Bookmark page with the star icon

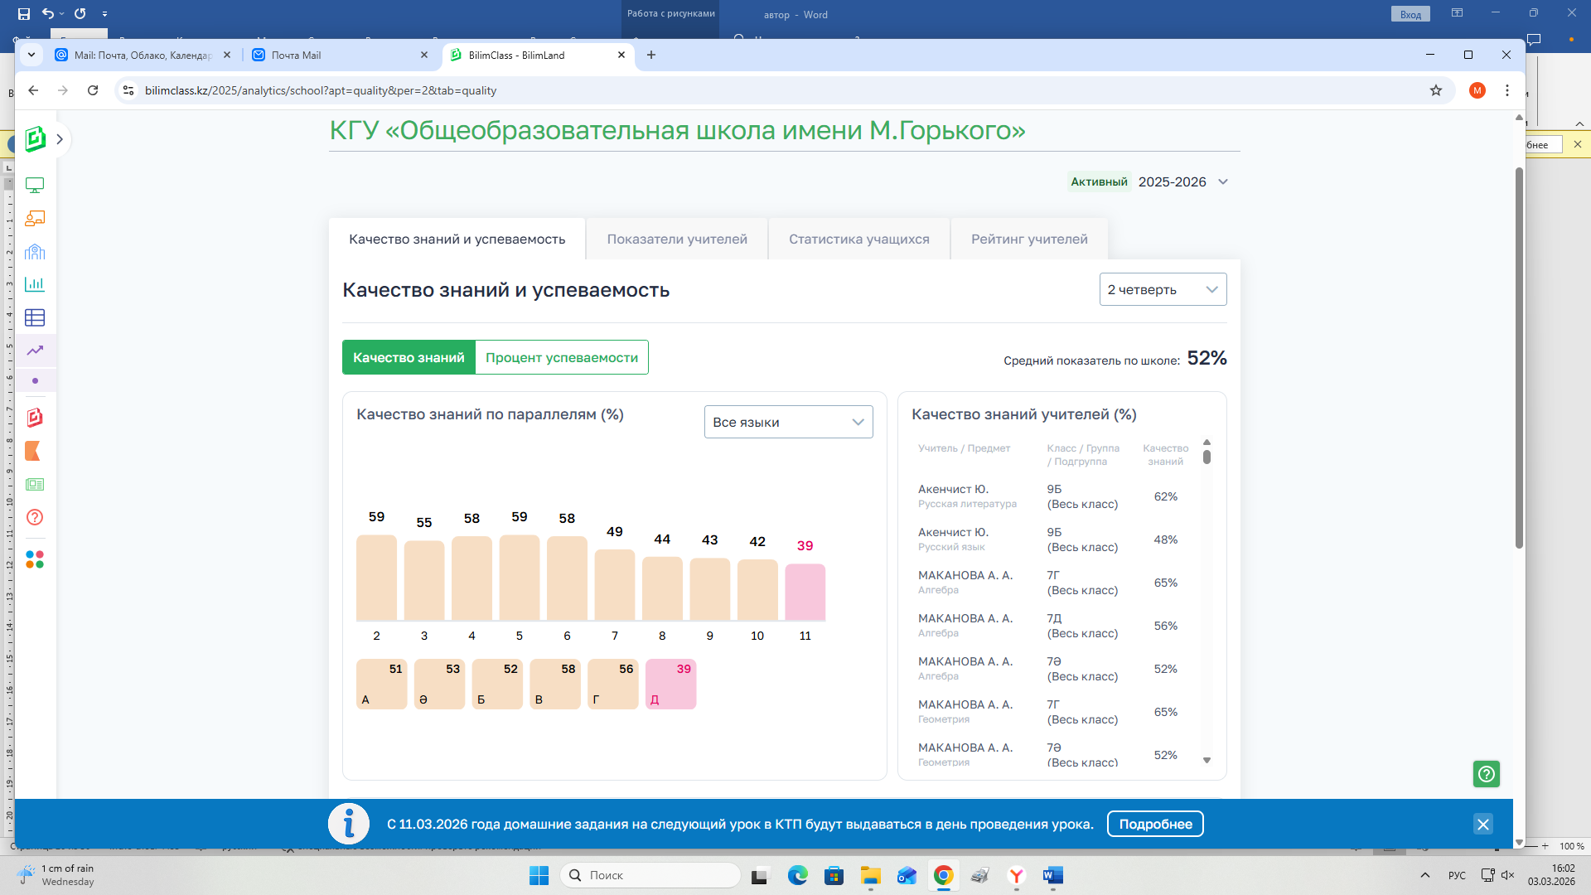pos(1435,90)
